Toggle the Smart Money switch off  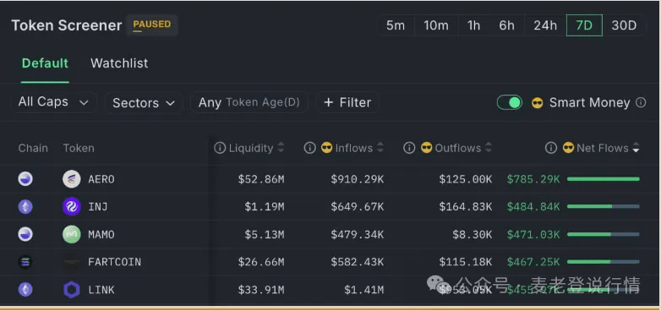(x=509, y=102)
